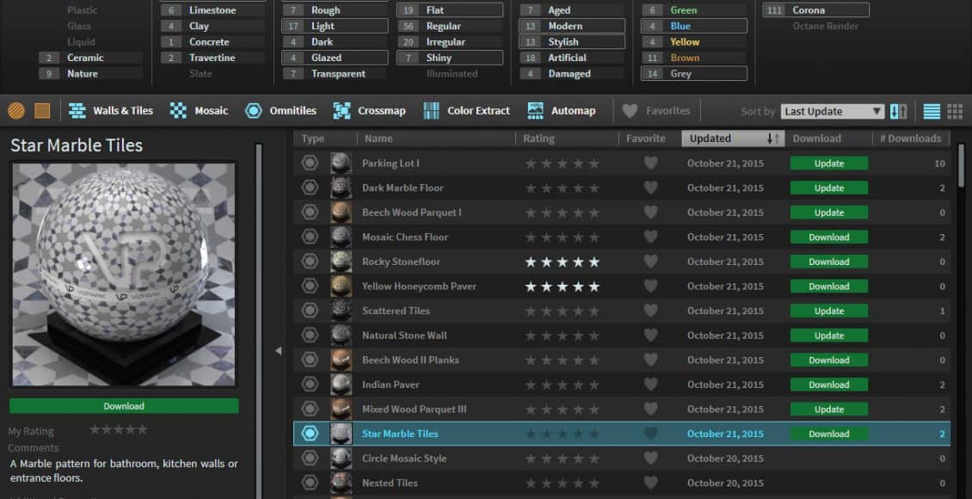Toggle the Favorites filter
This screenshot has width=972, height=499.
click(657, 111)
